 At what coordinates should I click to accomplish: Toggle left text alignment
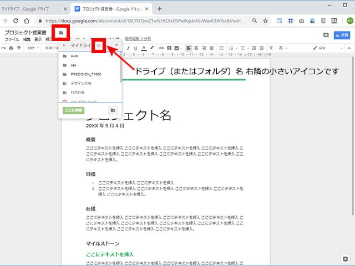(x=189, y=48)
